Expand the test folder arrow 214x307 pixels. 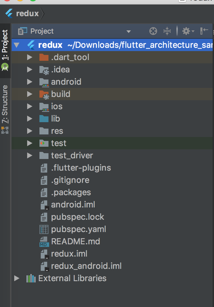click(29, 143)
